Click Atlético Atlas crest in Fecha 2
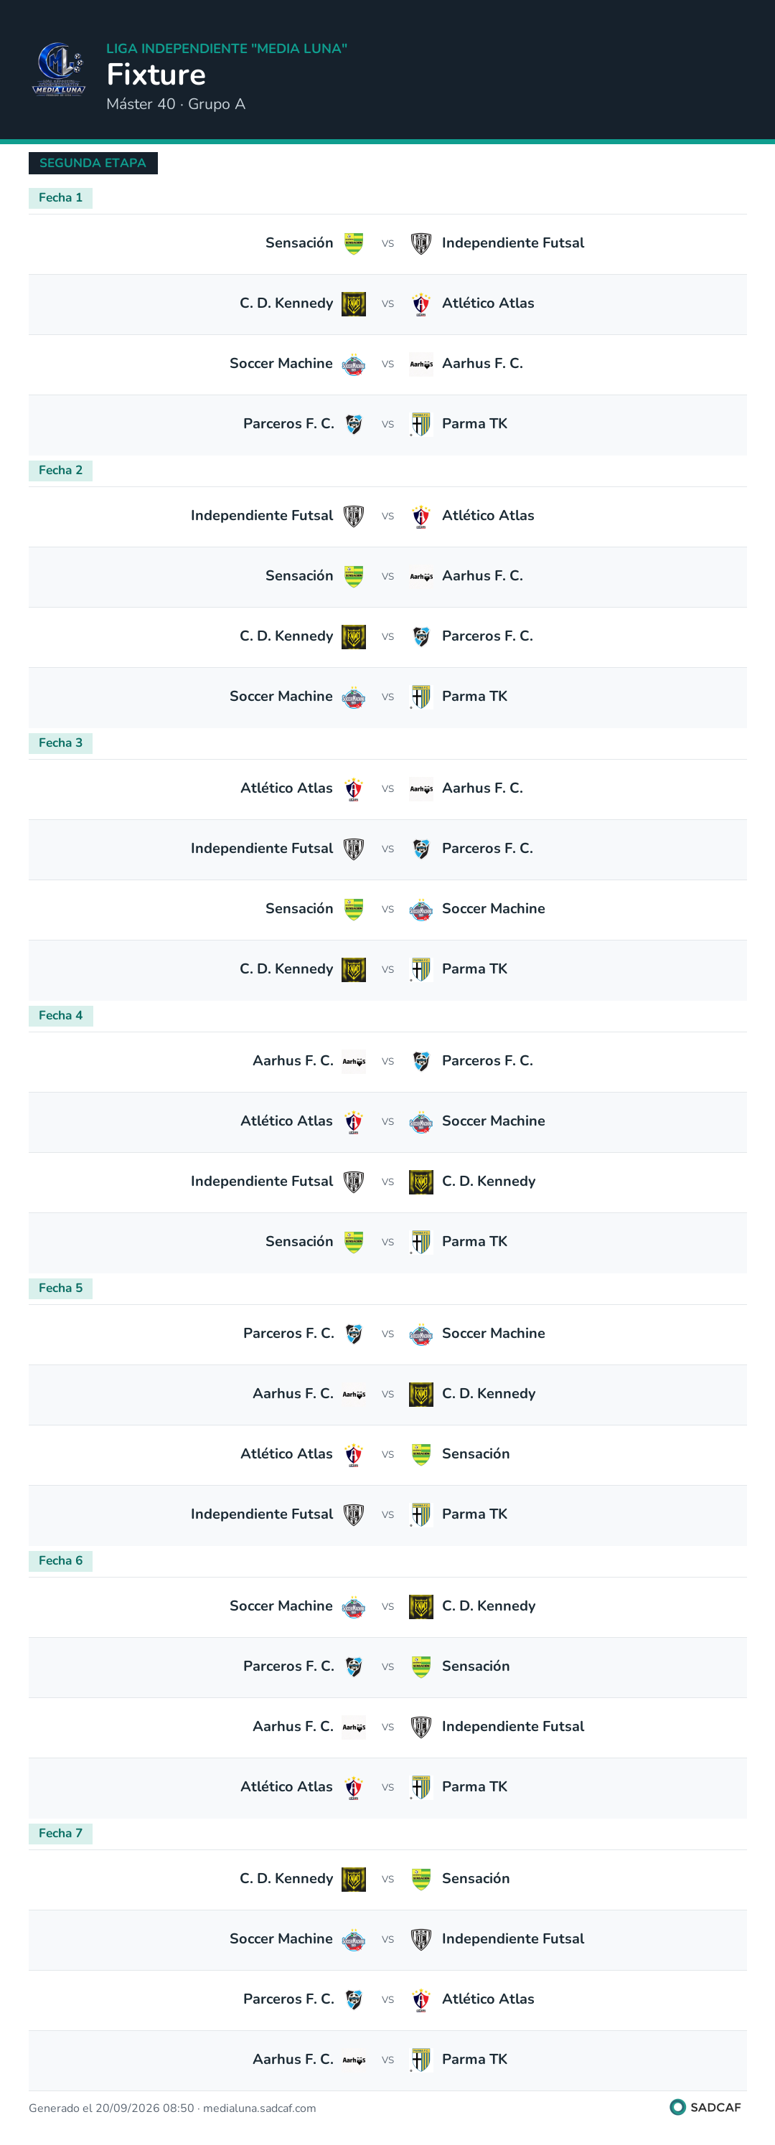 pos(421,517)
